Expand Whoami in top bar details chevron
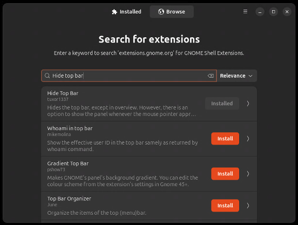Image resolution: width=298 pixels, height=225 pixels. [248, 139]
